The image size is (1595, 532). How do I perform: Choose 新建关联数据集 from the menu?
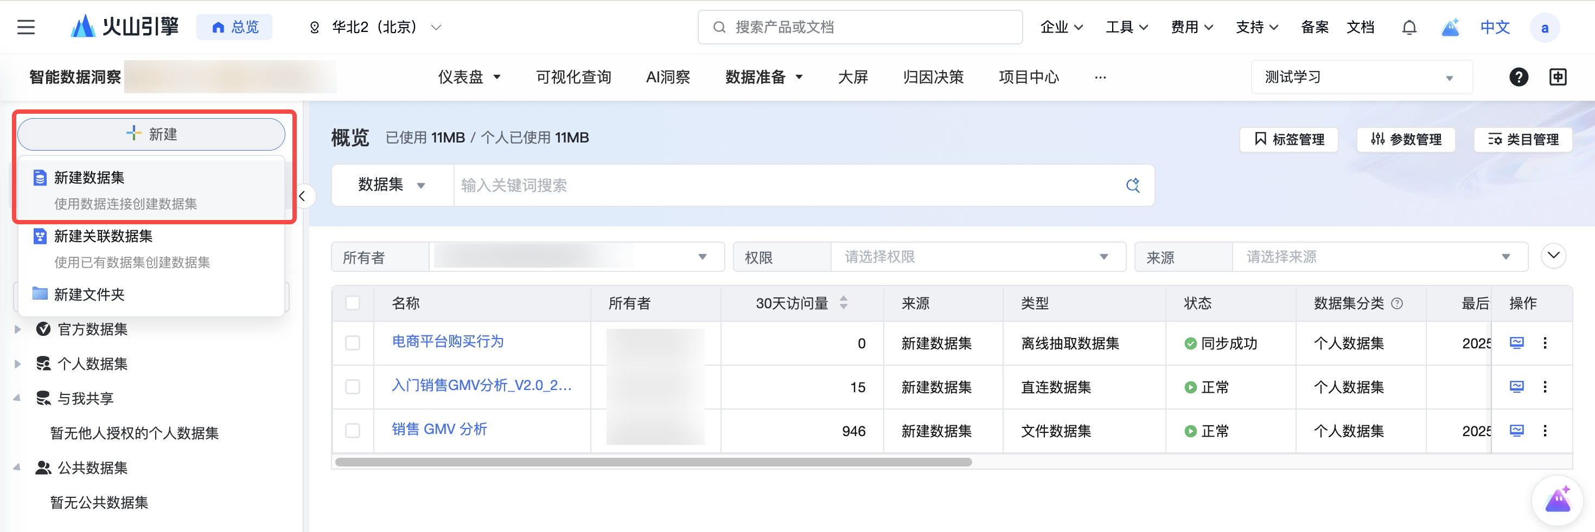click(104, 236)
